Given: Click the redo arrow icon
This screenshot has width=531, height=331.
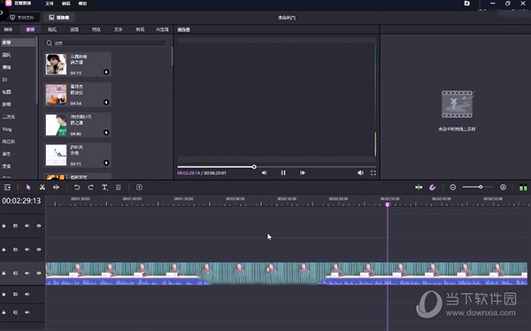Looking at the screenshot, I should 90,188.
